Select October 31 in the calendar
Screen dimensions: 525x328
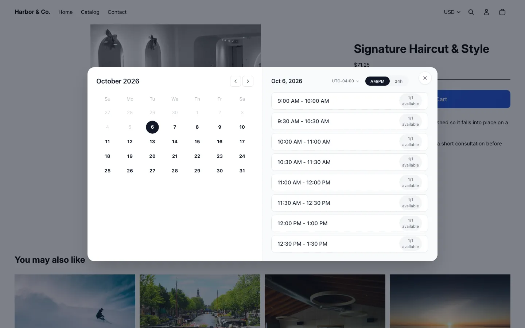[x=242, y=171]
